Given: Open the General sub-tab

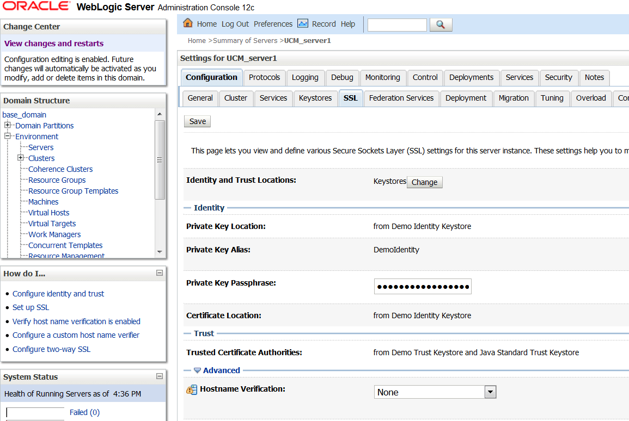Looking at the screenshot, I should (200, 98).
